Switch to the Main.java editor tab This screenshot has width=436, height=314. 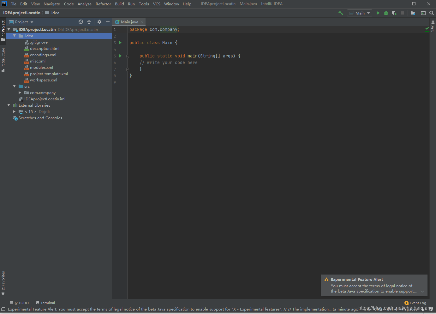pos(129,22)
